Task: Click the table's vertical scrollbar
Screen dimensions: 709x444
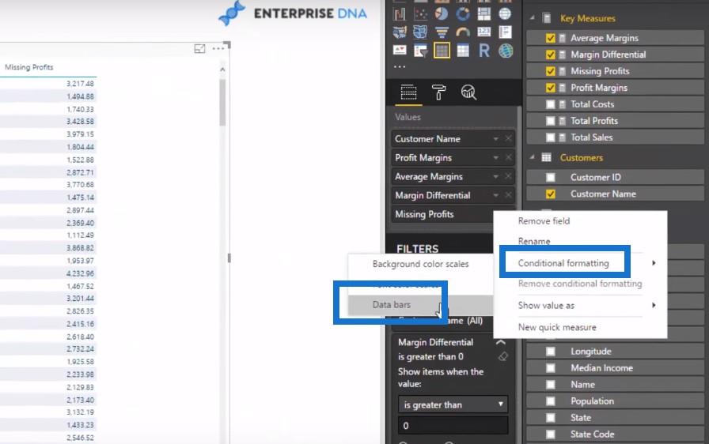Action: [223, 103]
